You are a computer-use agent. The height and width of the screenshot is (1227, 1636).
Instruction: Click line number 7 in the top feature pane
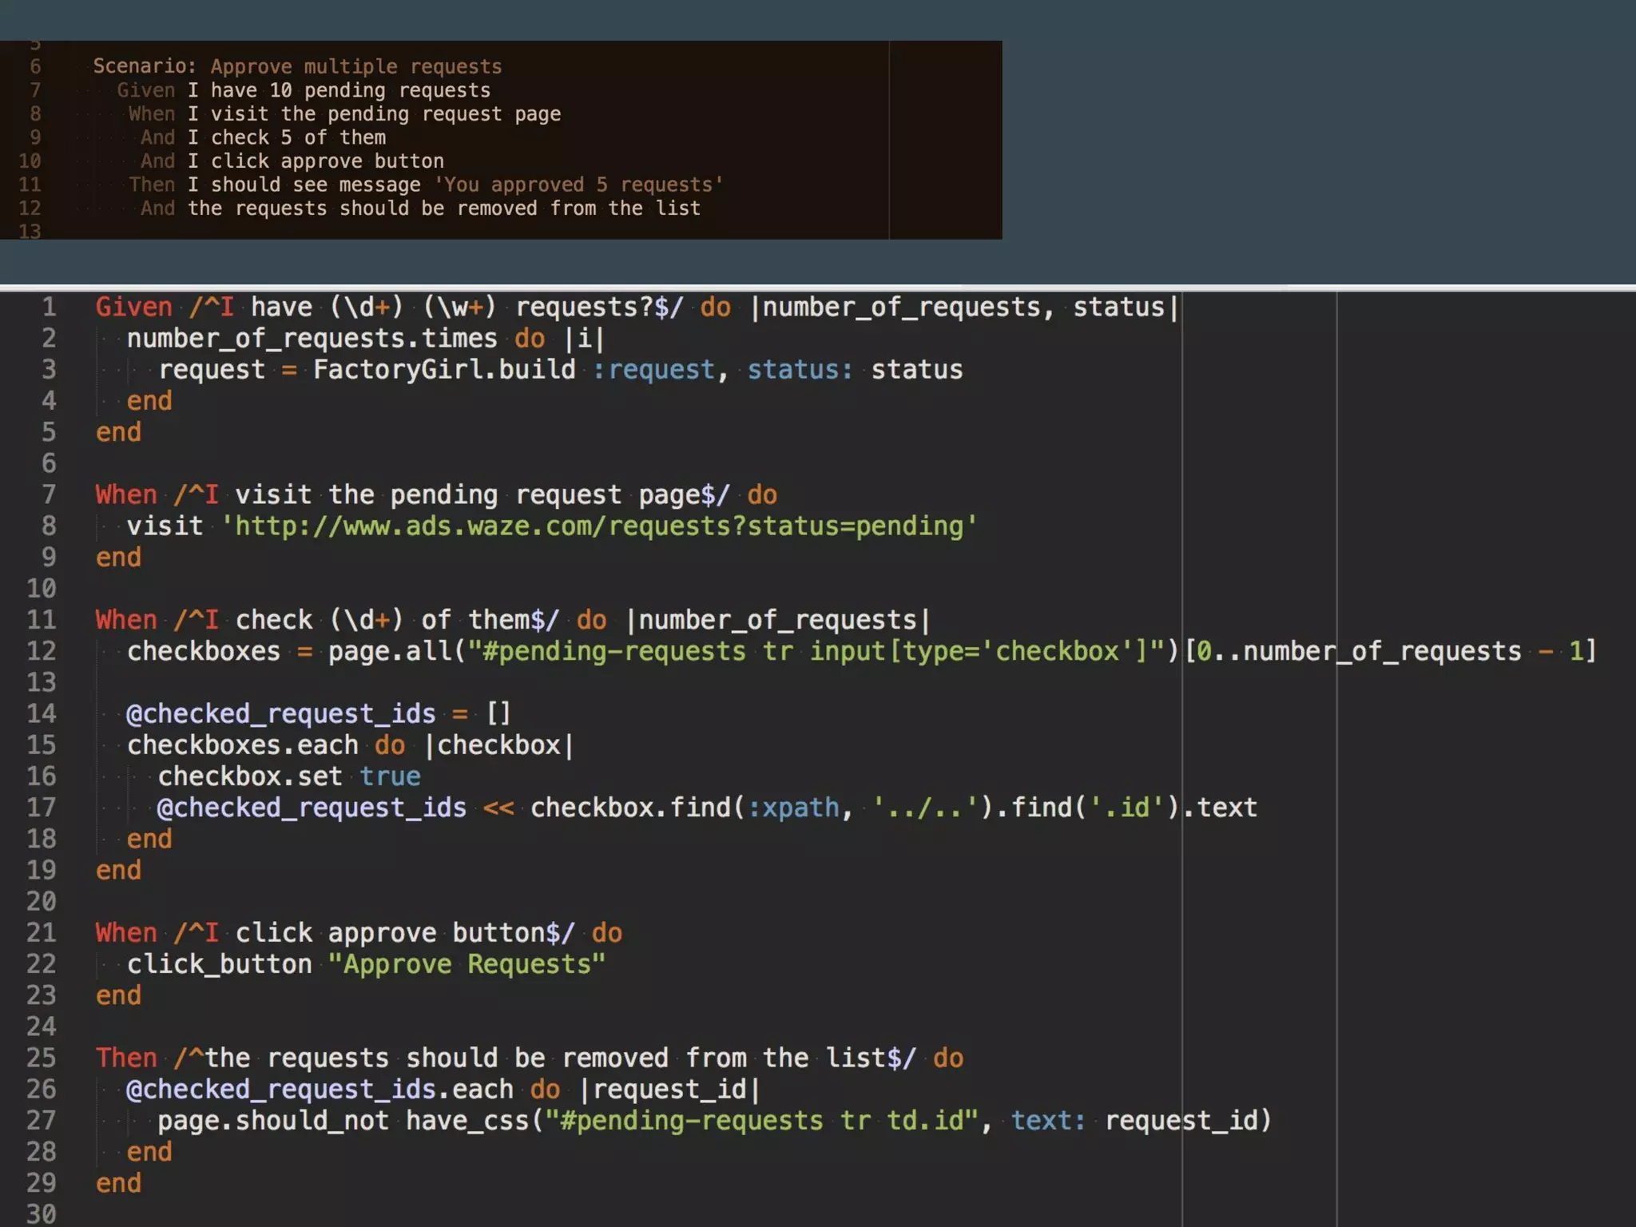pos(35,90)
